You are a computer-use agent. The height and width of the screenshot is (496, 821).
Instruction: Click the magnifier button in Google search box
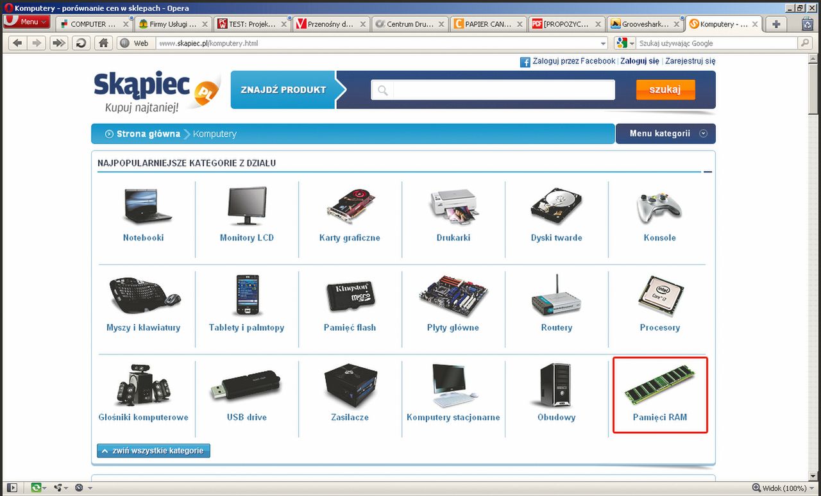[805, 44]
